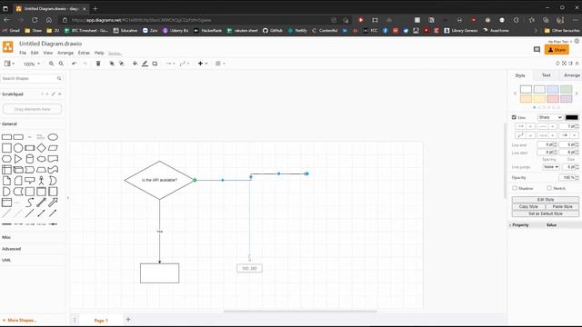Edit the Scratchpad with pencil icon

coord(54,94)
